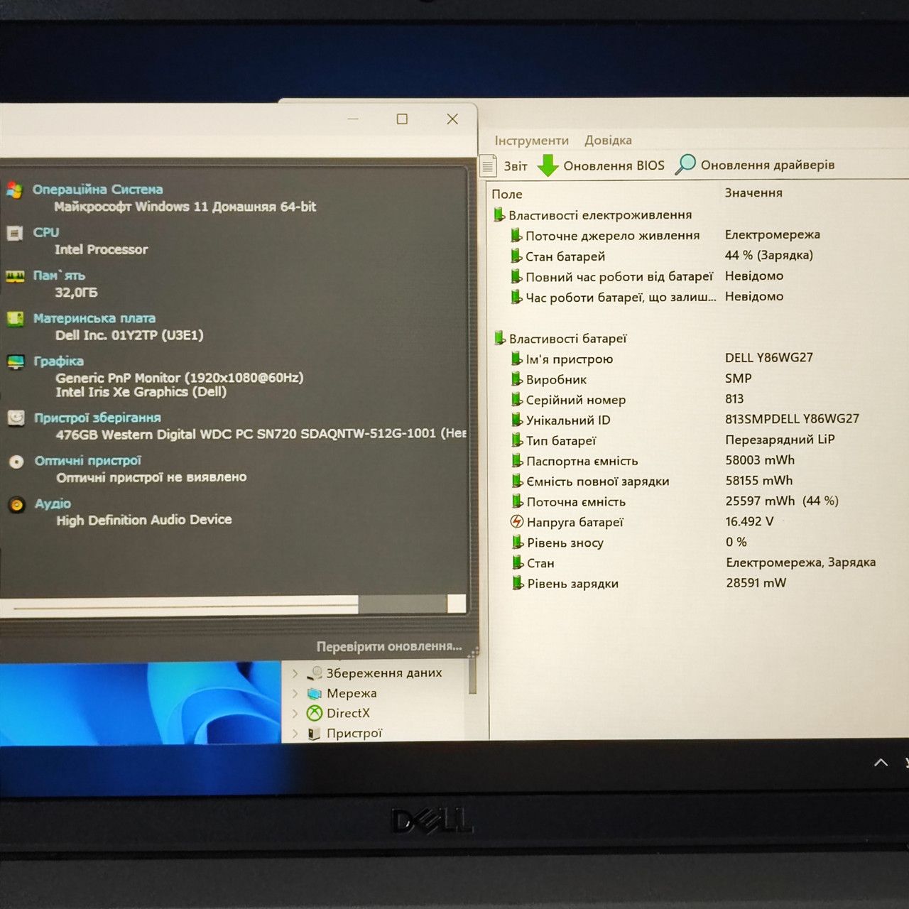Click the Поле column header
The width and height of the screenshot is (909, 909).
(x=507, y=194)
